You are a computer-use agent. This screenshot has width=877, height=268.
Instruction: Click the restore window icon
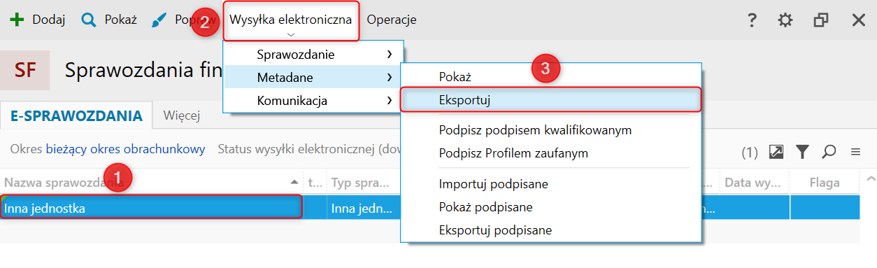click(821, 20)
